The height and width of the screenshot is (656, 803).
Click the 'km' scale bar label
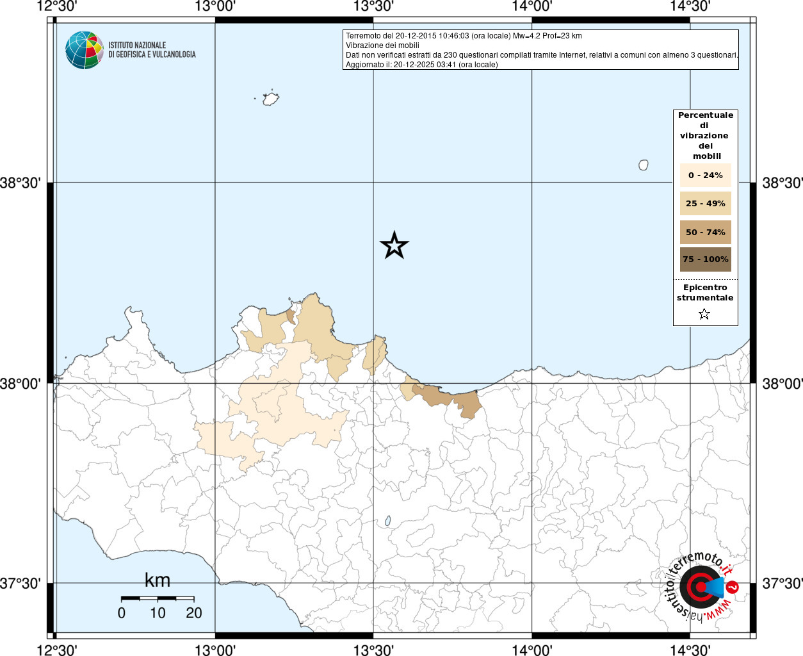coord(158,580)
